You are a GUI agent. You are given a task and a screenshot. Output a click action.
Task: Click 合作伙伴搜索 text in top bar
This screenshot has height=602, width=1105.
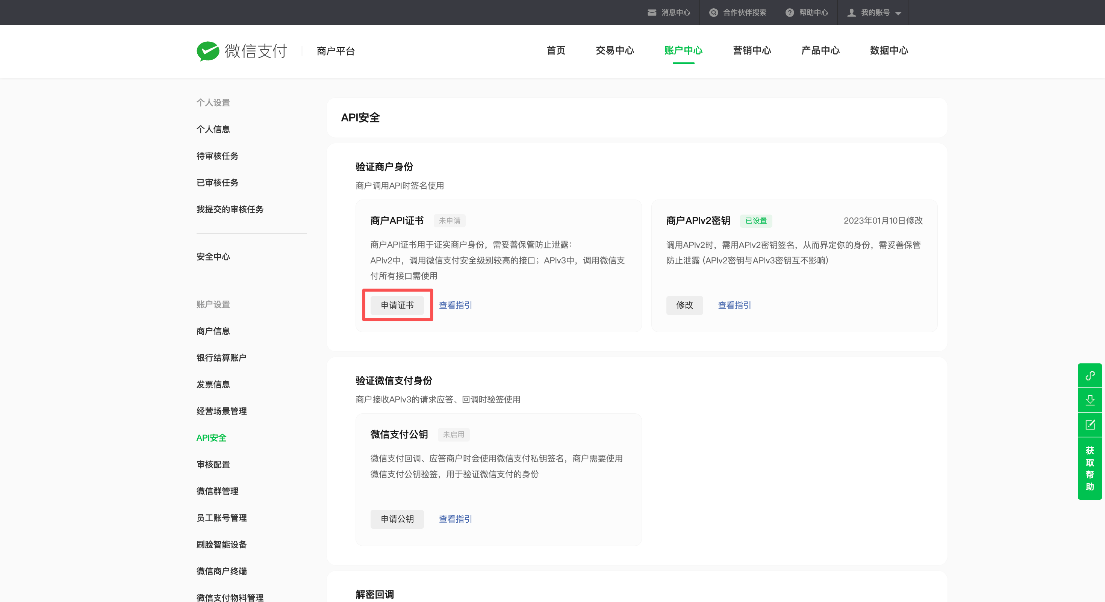coord(745,12)
